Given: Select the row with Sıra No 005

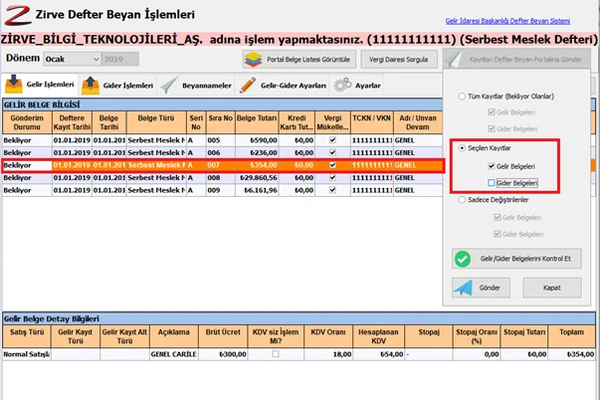Looking at the screenshot, I should (222, 140).
